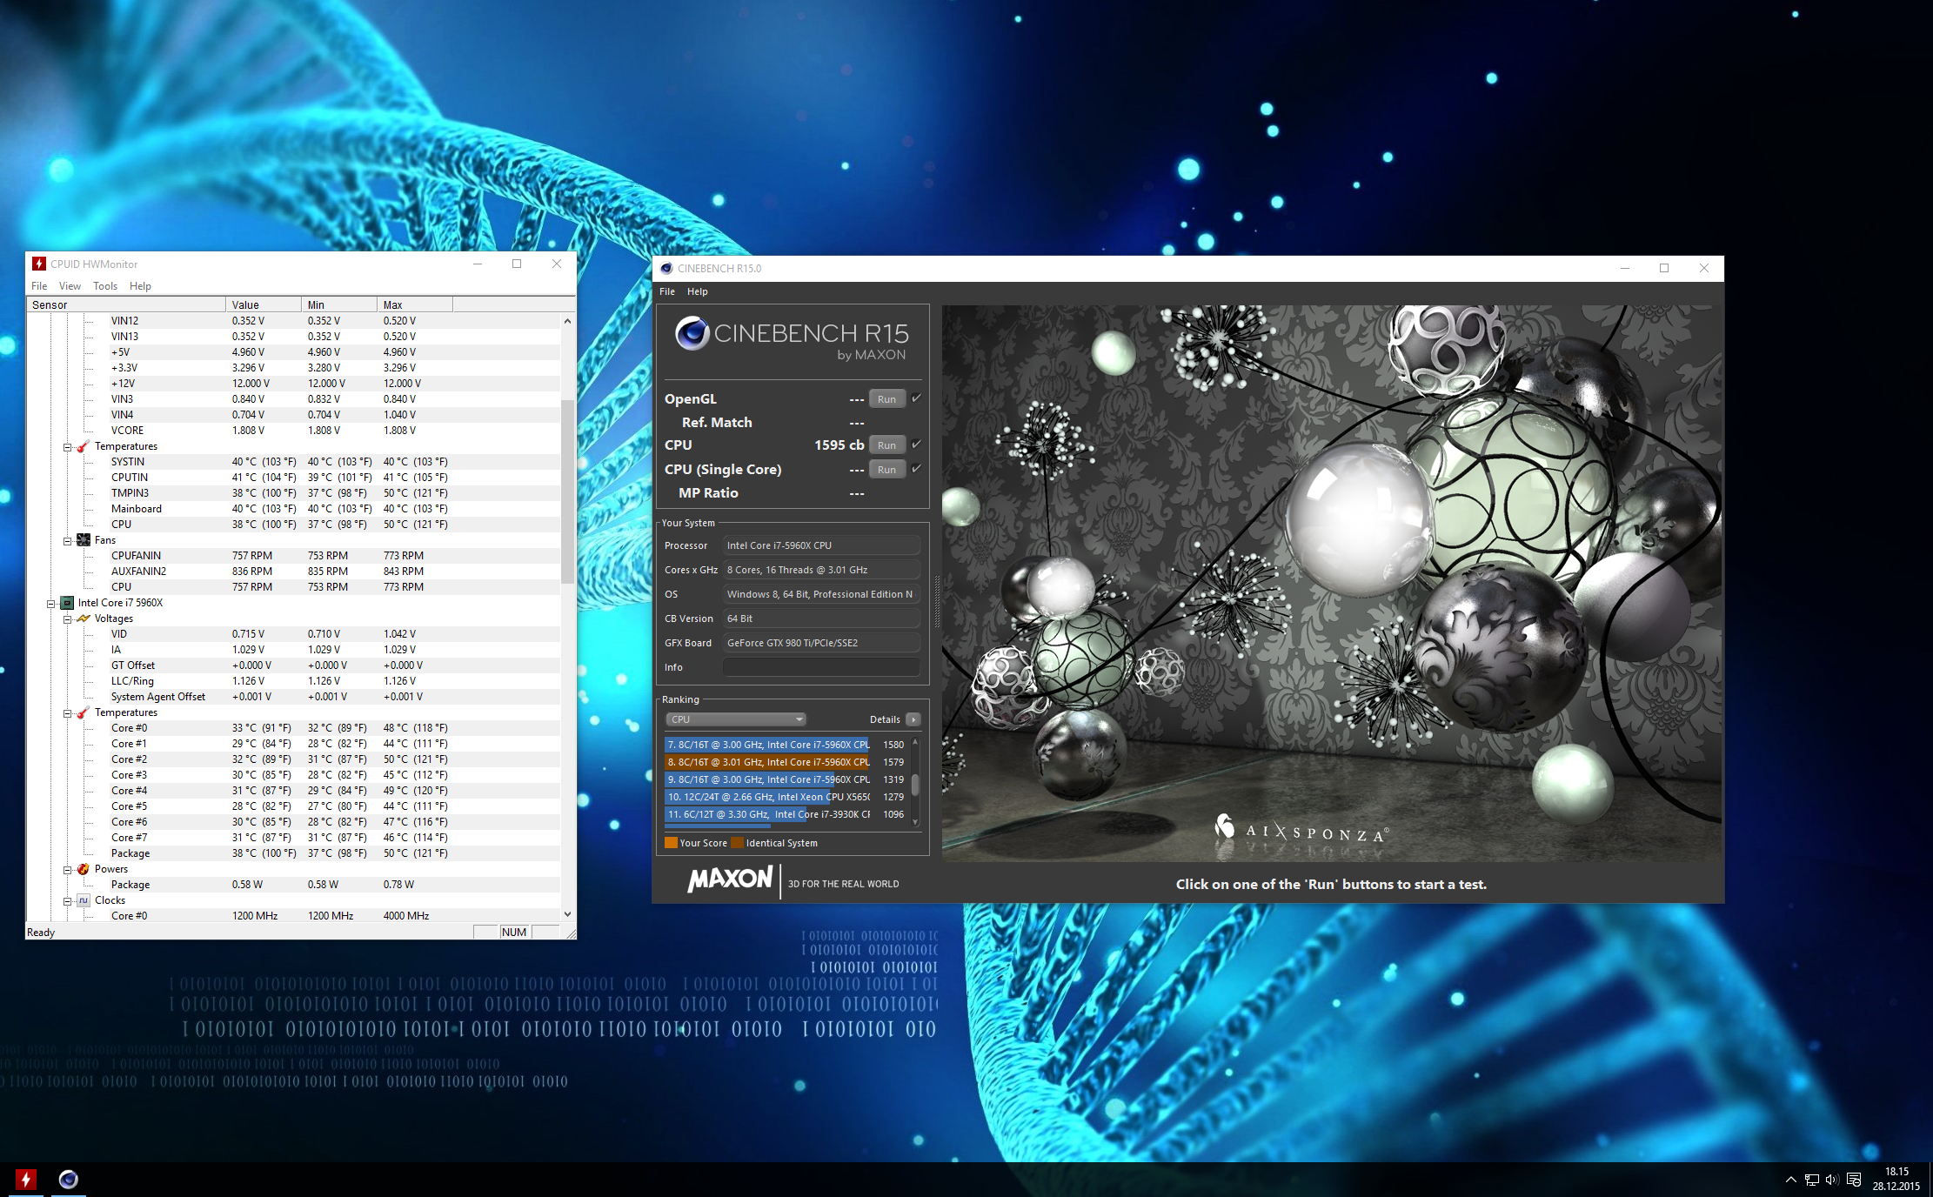Open the volume tray icon
The width and height of the screenshot is (1933, 1197).
[x=1832, y=1180]
